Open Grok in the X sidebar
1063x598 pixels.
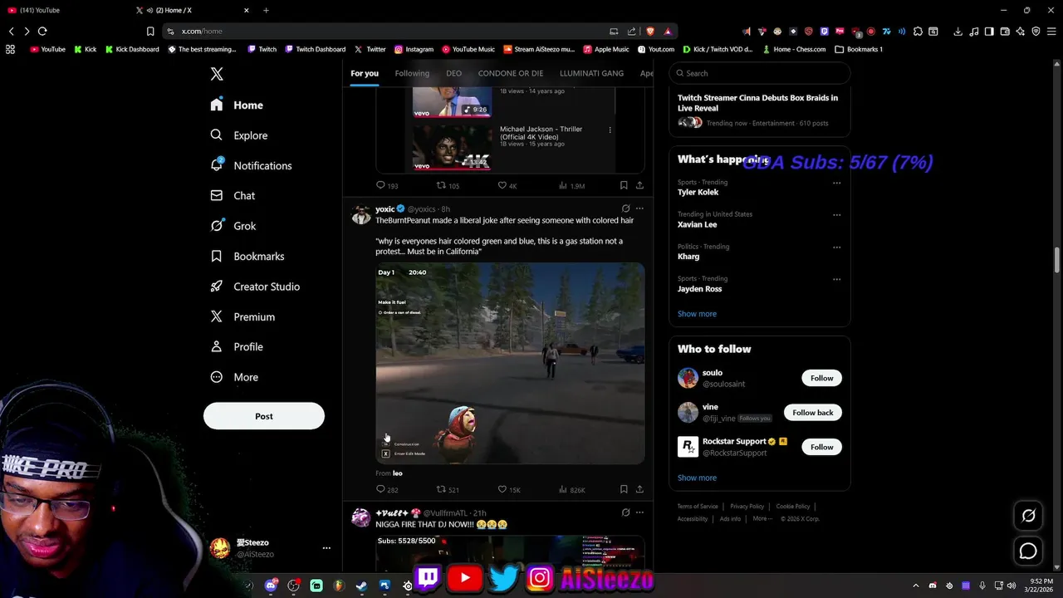pyautogui.click(x=233, y=226)
